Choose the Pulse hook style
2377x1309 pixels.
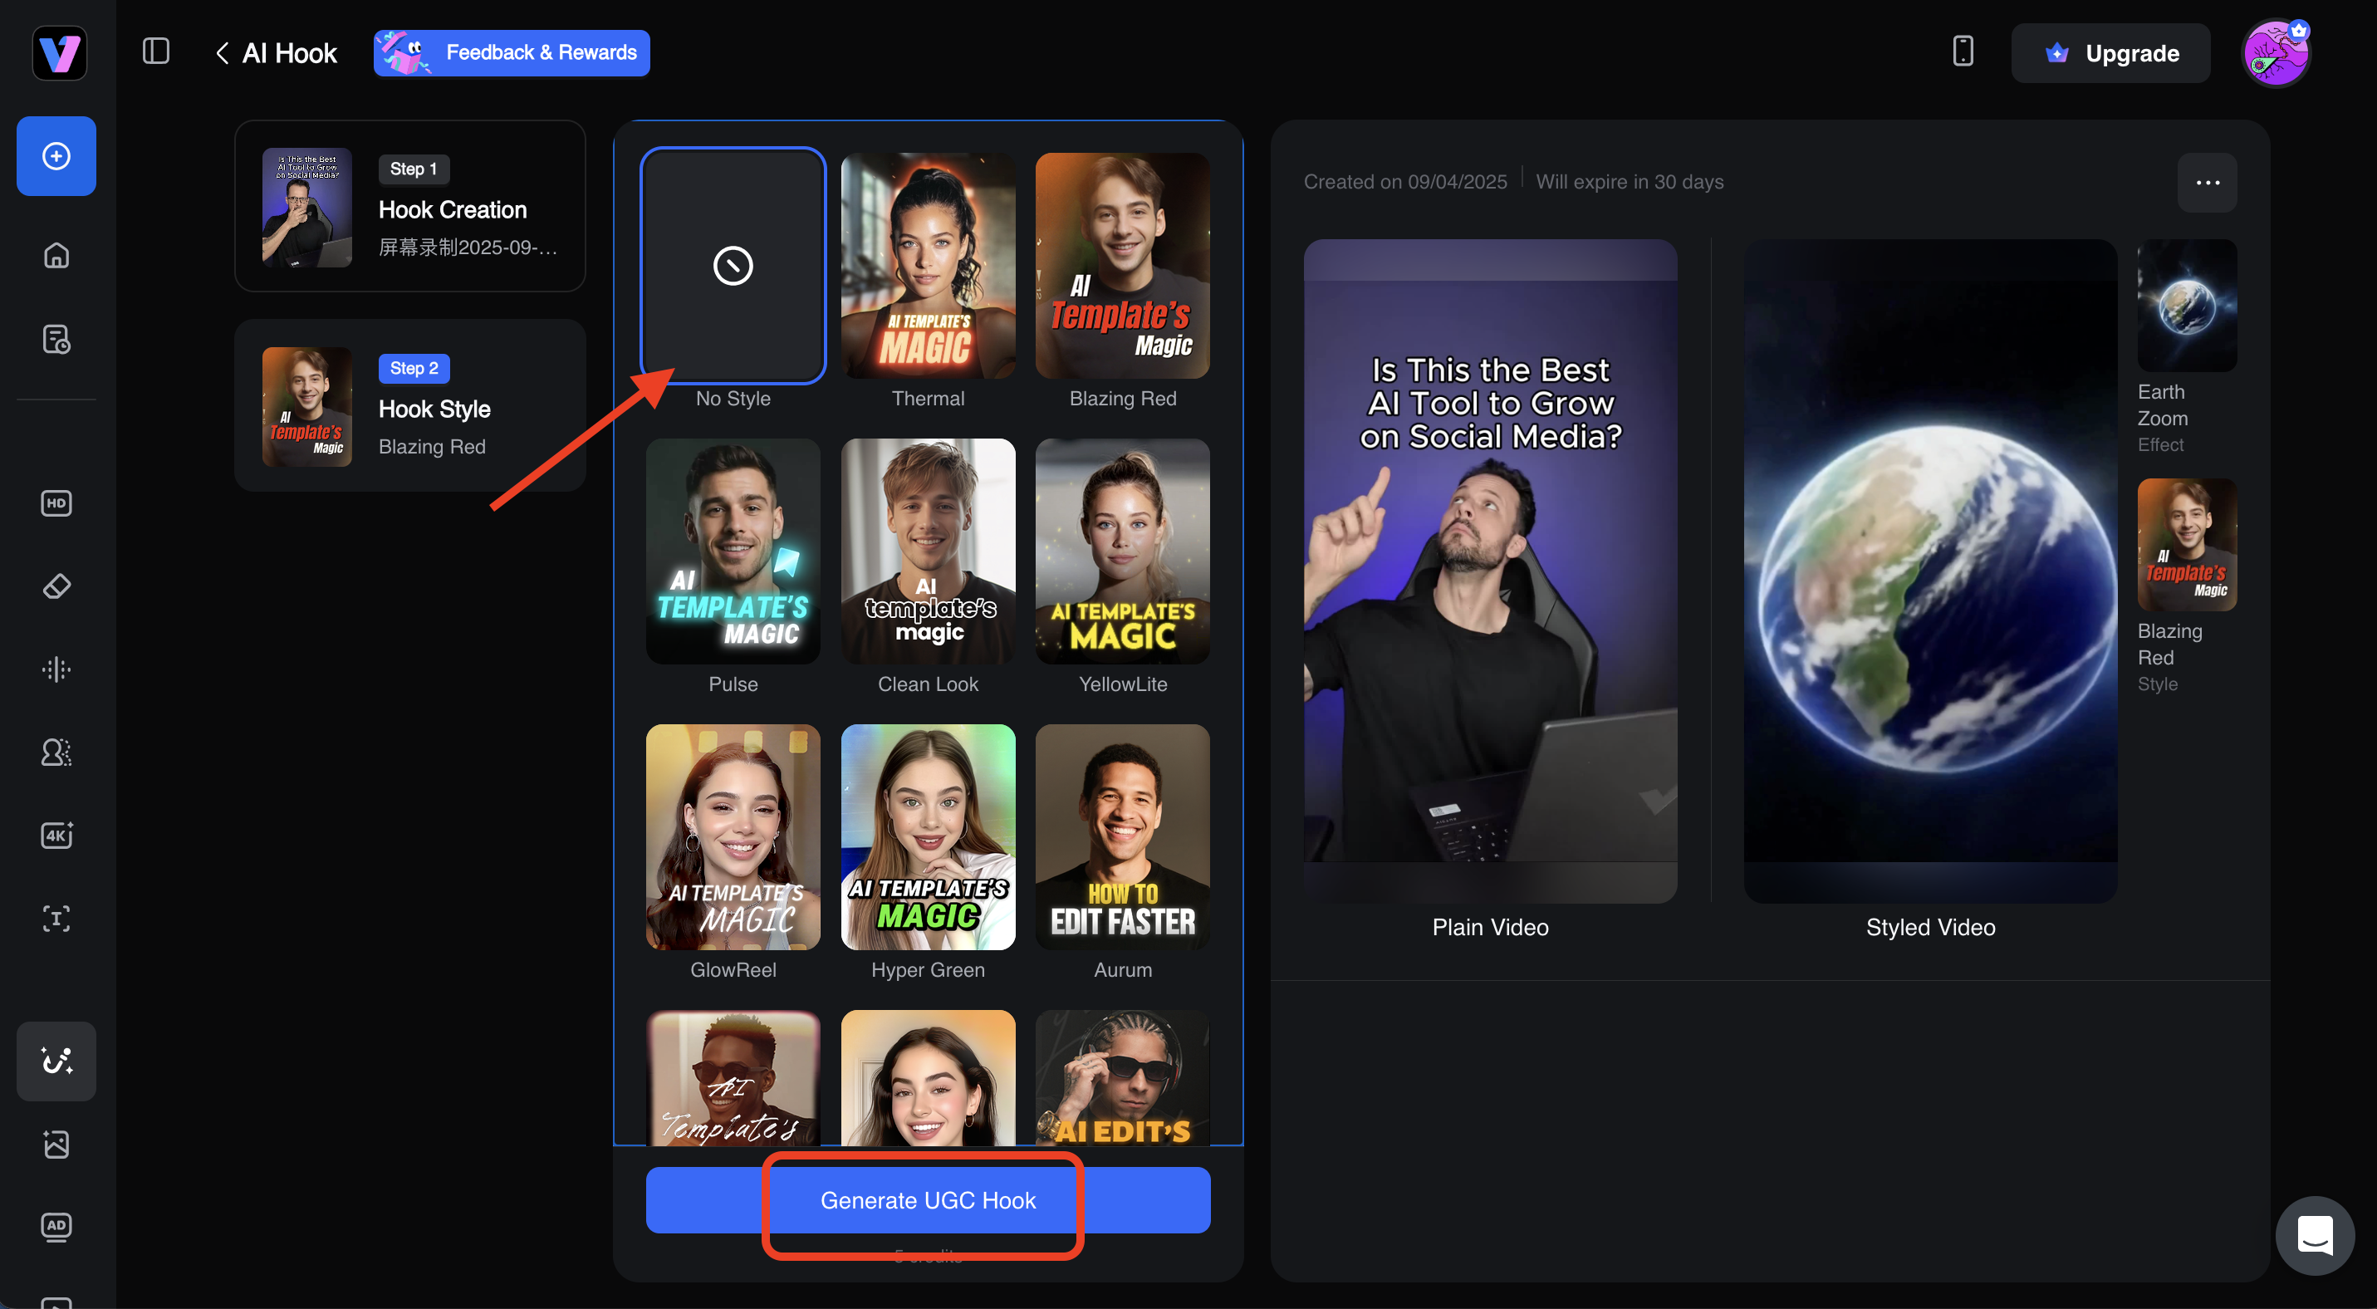point(733,552)
